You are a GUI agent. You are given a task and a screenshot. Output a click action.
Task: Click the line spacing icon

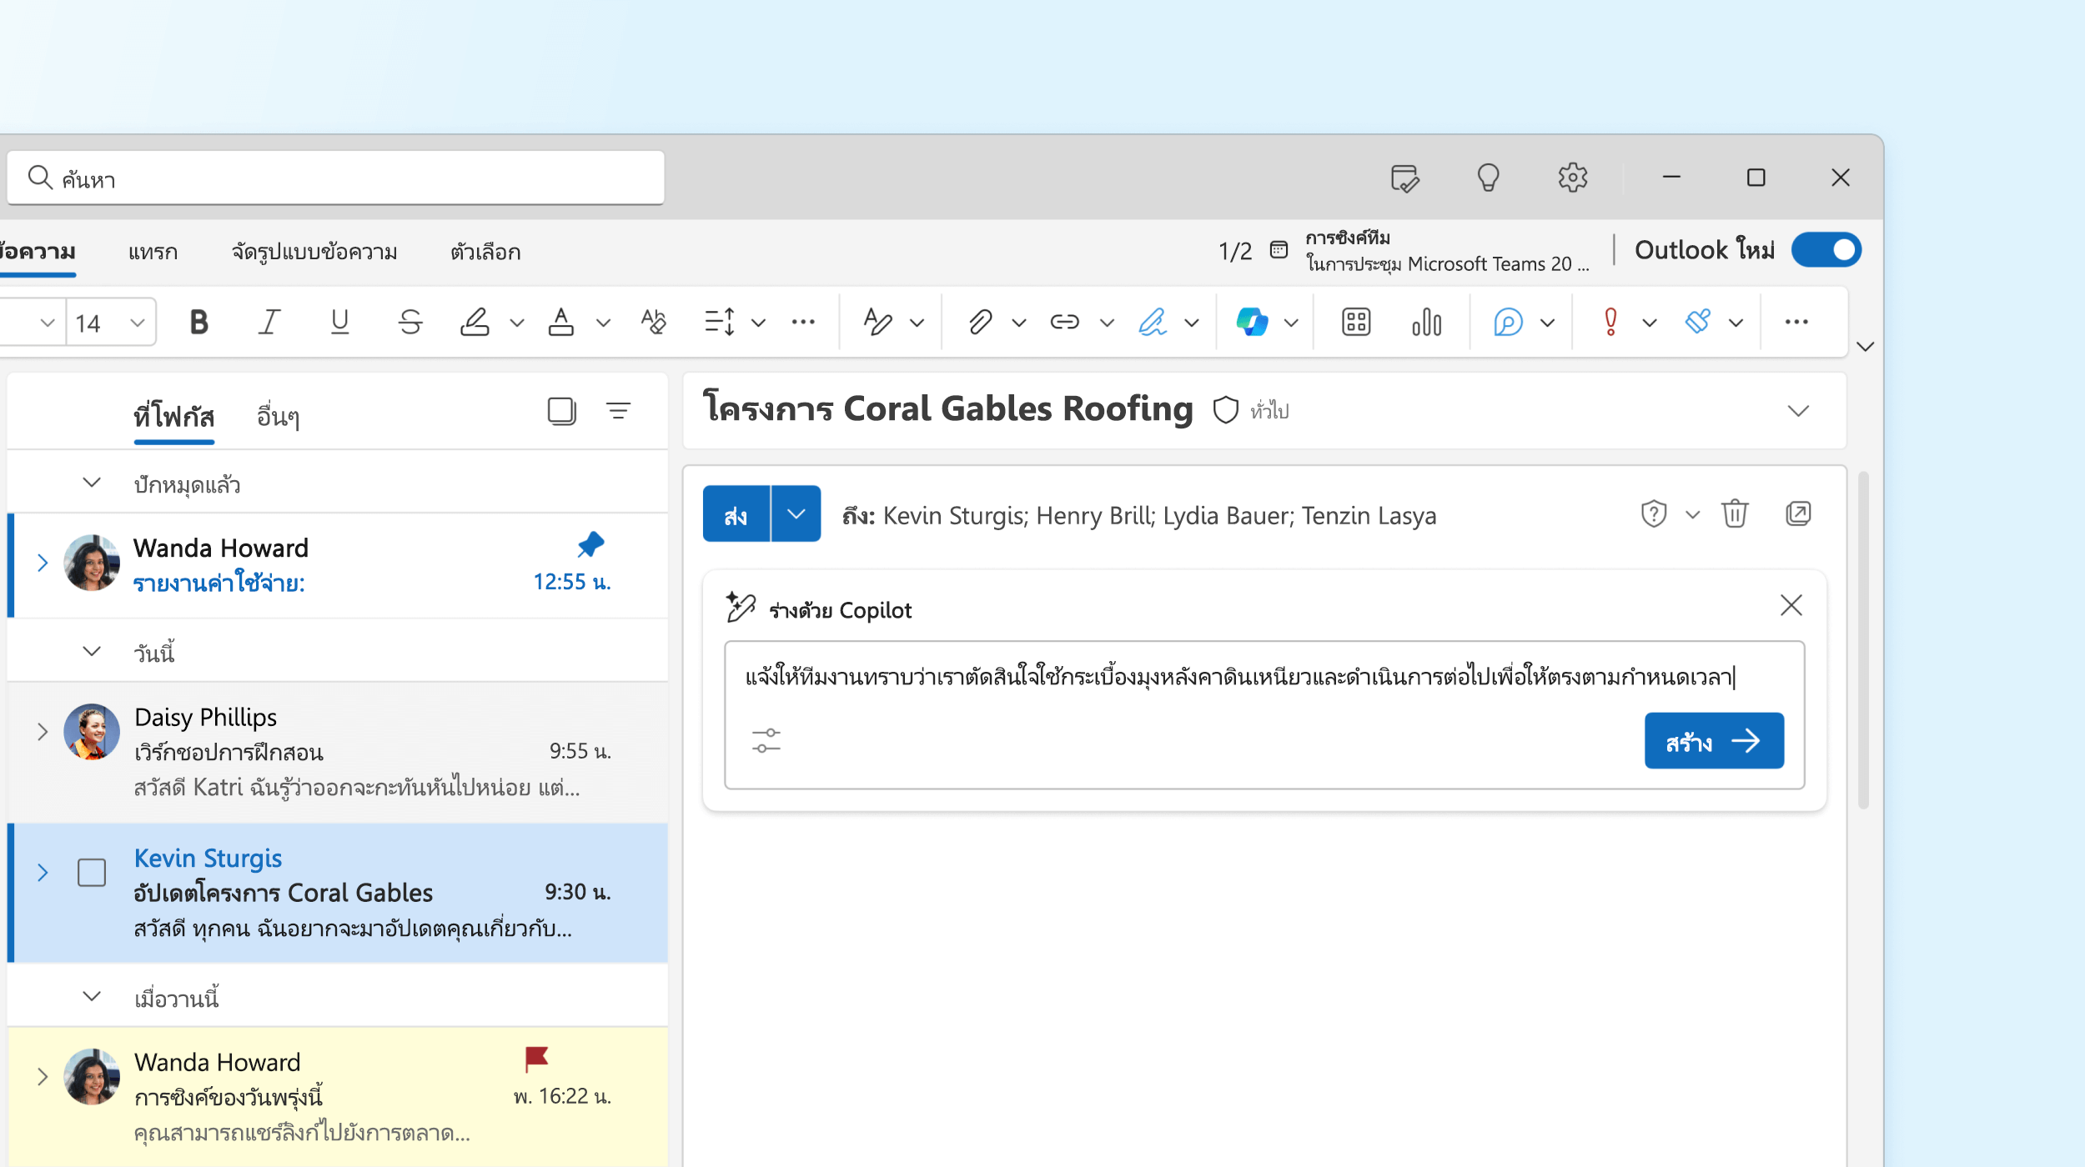pos(719,322)
